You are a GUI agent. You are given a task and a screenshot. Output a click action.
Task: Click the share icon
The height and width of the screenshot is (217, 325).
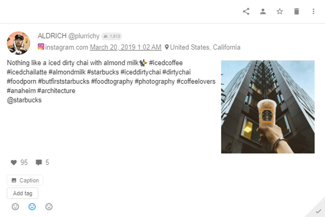(x=246, y=11)
